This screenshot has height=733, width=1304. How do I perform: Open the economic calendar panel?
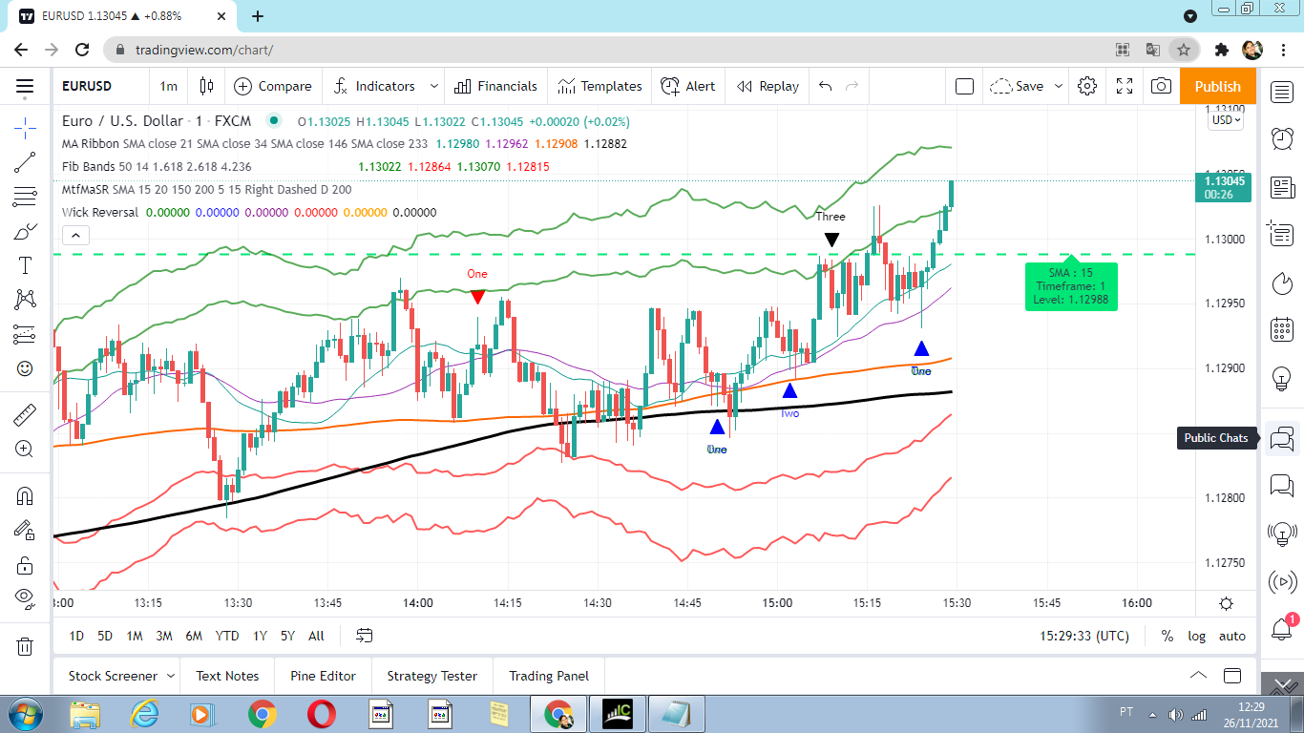1282,331
